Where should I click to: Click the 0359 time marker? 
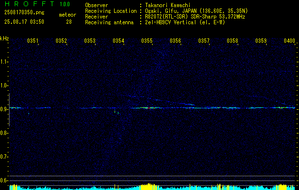261,40
